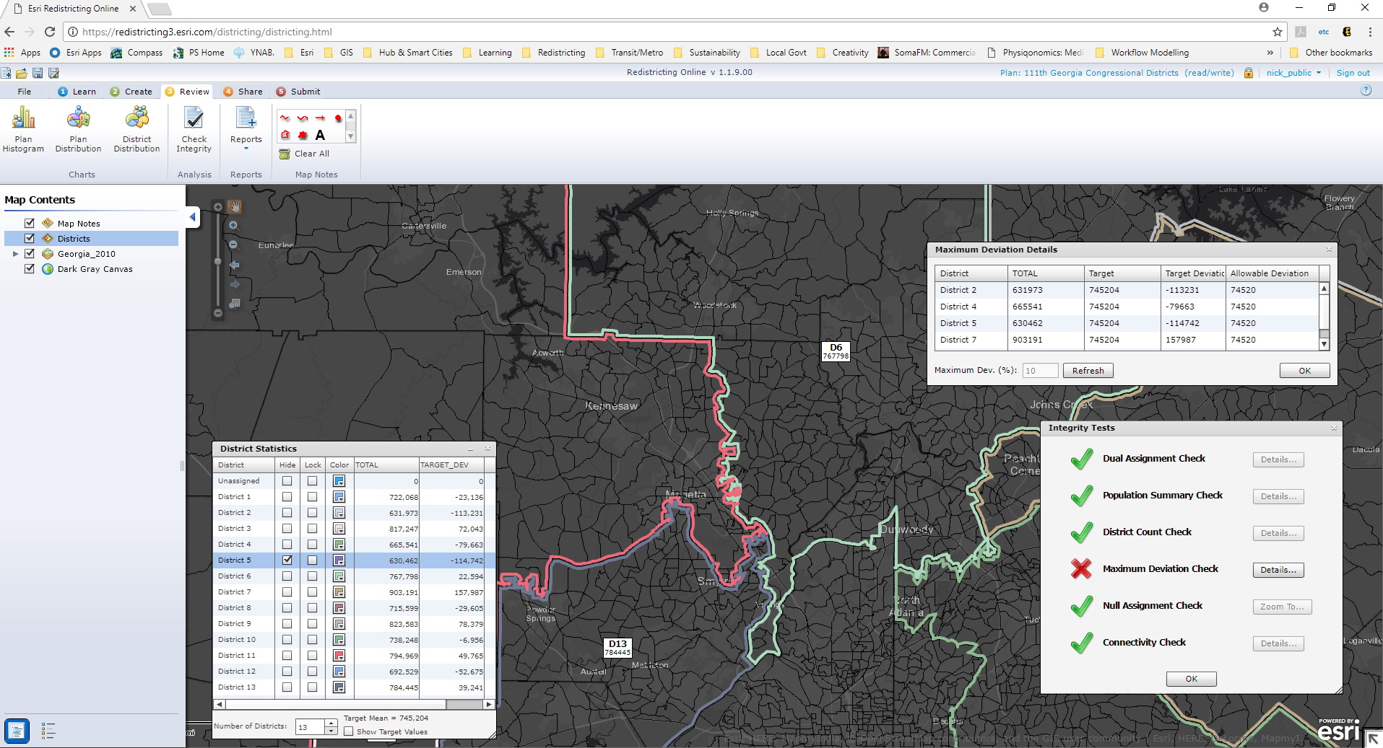Run the Check Integrity tool

pyautogui.click(x=194, y=130)
